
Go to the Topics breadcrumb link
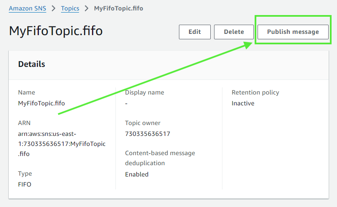click(70, 8)
